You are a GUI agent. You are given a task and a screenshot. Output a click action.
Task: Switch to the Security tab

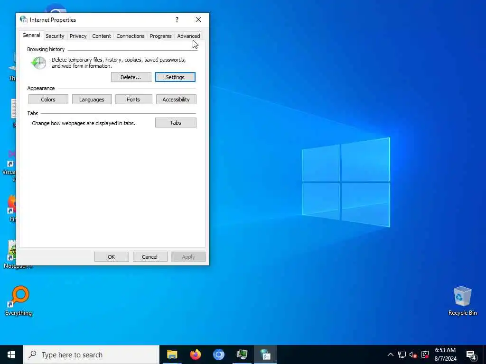55,36
